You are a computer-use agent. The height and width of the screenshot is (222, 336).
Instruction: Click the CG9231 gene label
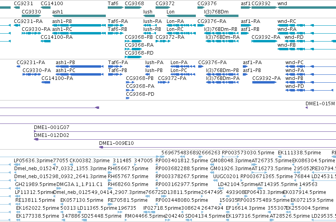23,4
